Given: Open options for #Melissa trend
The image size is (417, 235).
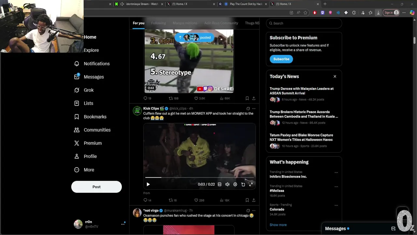Looking at the screenshot, I should [336, 187].
